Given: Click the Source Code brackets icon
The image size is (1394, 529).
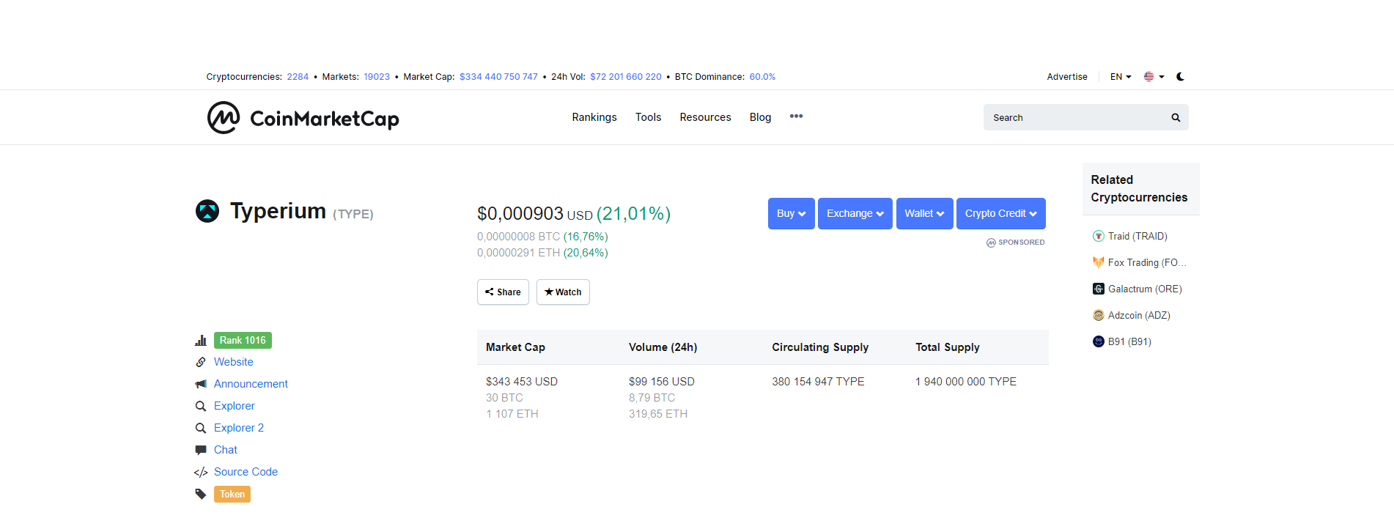Looking at the screenshot, I should [x=200, y=472].
